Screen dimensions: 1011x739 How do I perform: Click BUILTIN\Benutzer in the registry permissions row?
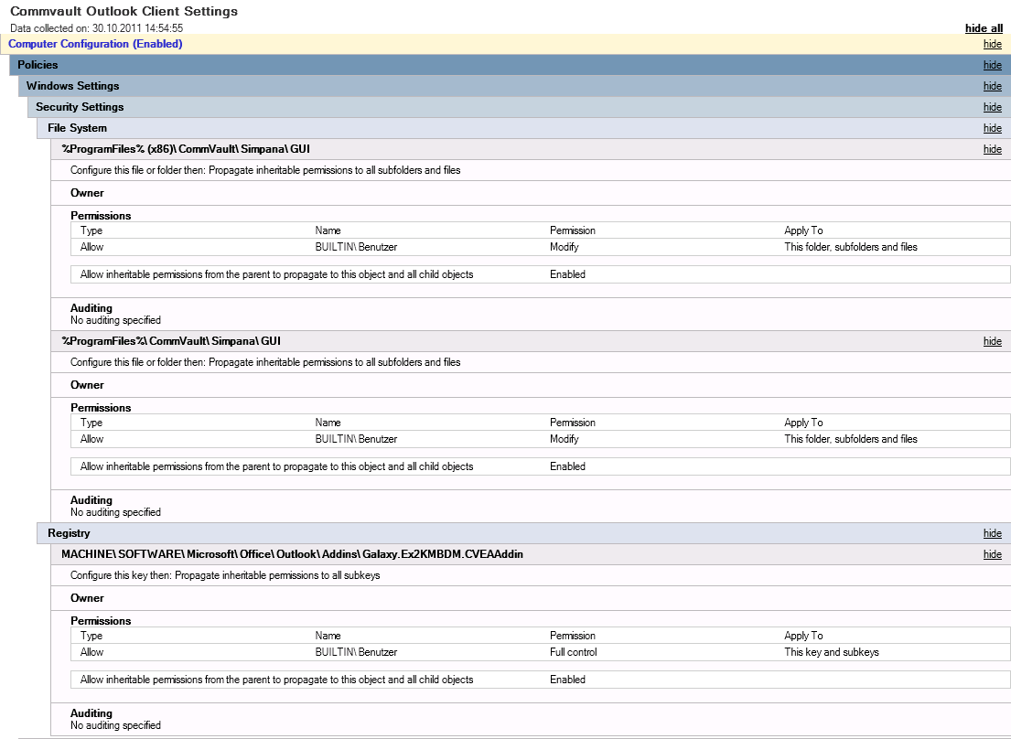coord(356,652)
